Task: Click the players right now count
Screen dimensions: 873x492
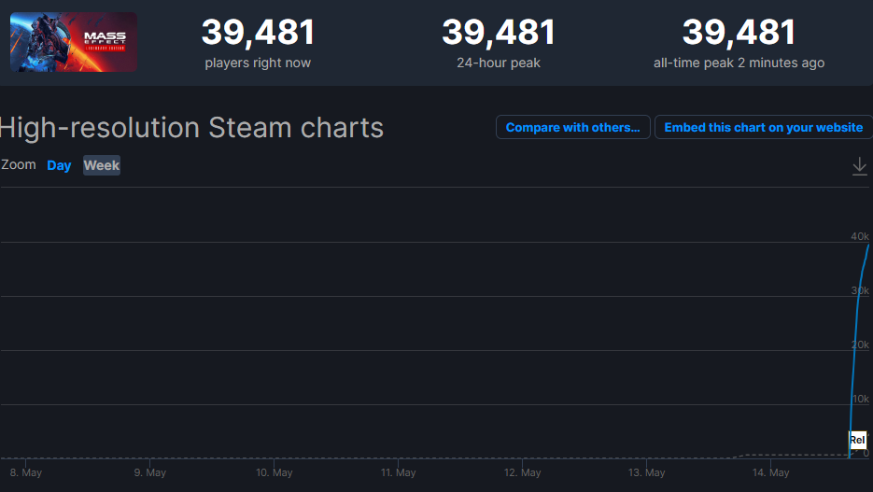Action: (258, 32)
